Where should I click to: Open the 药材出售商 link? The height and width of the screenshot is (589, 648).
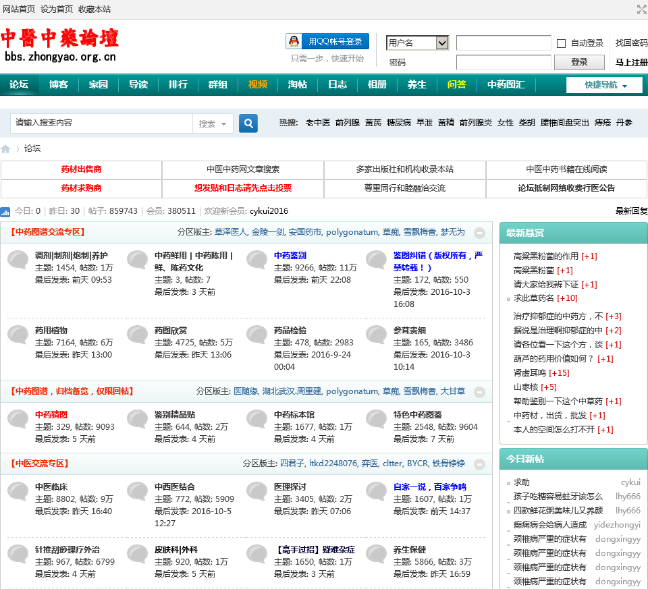point(81,170)
